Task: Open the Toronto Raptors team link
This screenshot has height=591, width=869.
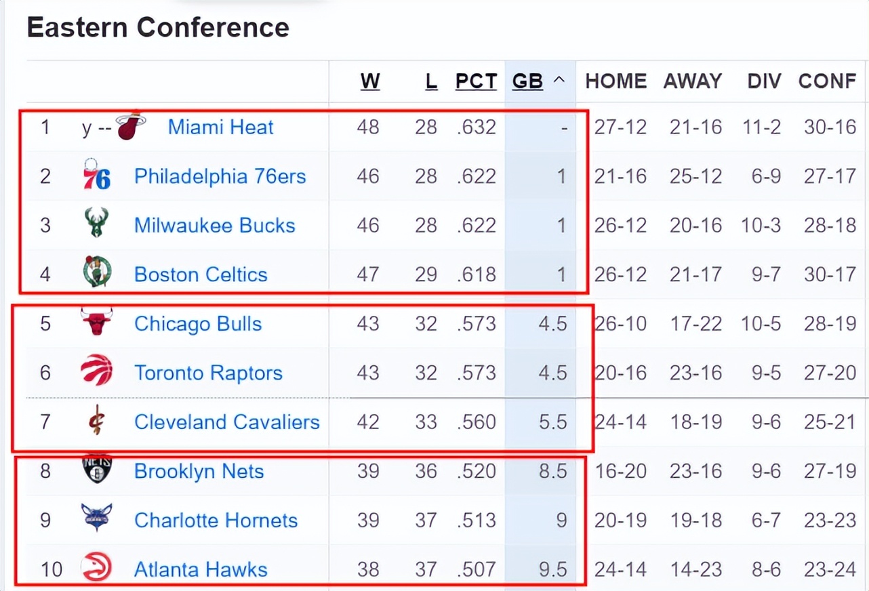Action: [208, 373]
